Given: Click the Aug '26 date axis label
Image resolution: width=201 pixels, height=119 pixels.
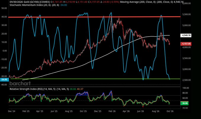Looking at the screenshot, I should pyautogui.click(x=155, y=111).
